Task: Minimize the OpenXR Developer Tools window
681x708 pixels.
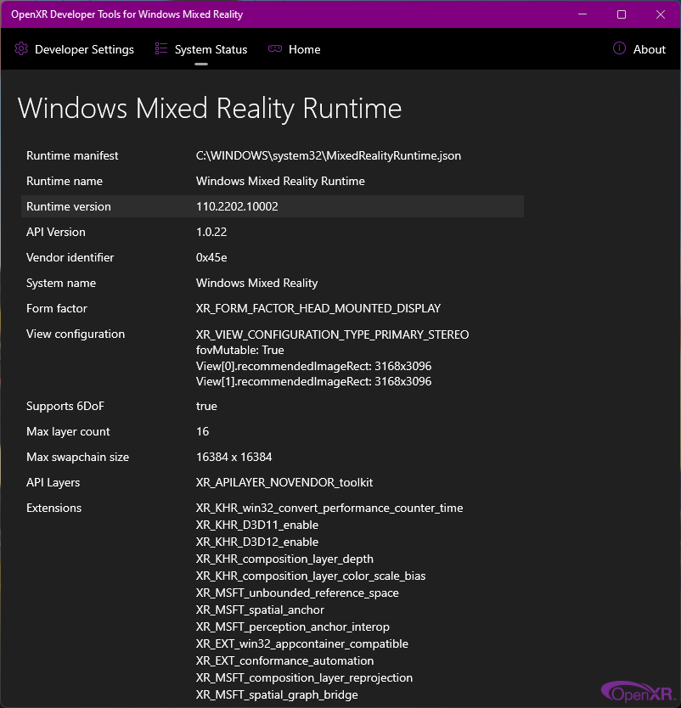Action: click(583, 14)
